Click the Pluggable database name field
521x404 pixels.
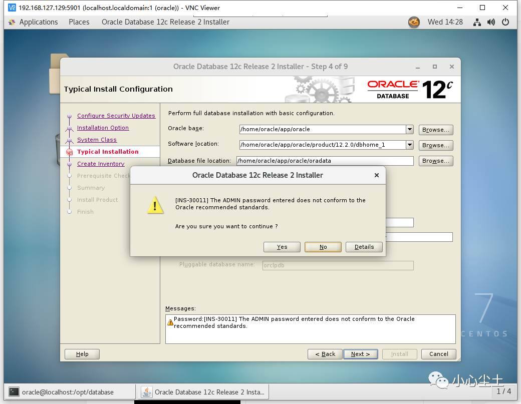click(338, 265)
